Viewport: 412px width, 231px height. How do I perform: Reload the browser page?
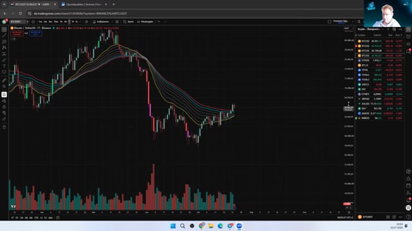(20, 13)
